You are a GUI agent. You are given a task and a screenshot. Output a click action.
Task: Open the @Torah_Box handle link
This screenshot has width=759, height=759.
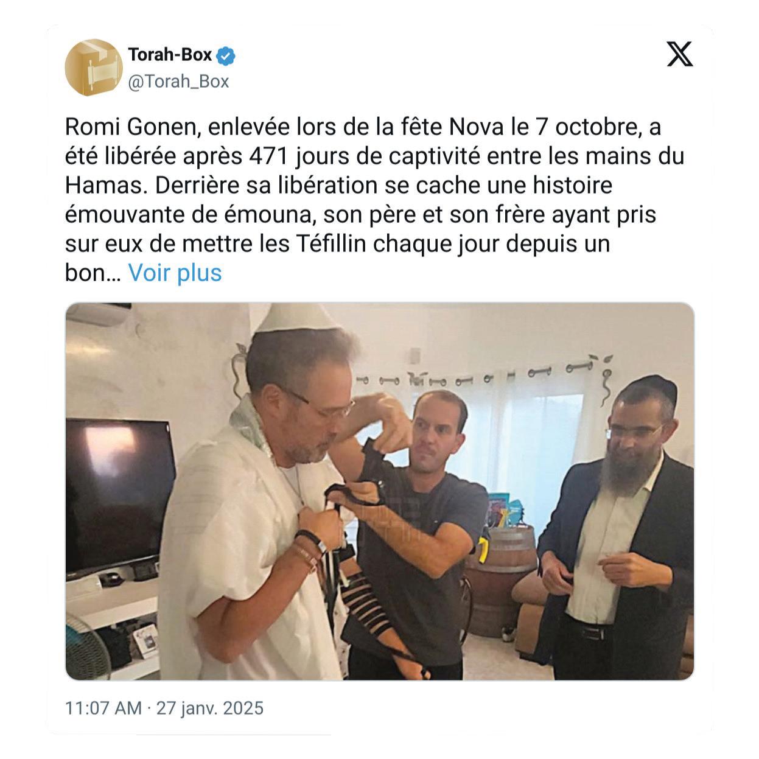pyautogui.click(x=178, y=82)
